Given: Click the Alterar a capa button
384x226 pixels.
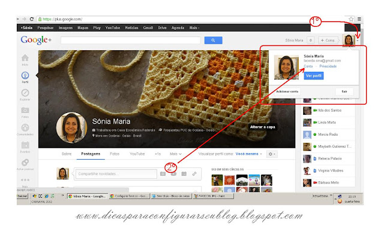Looking at the screenshot, I should 263,127.
